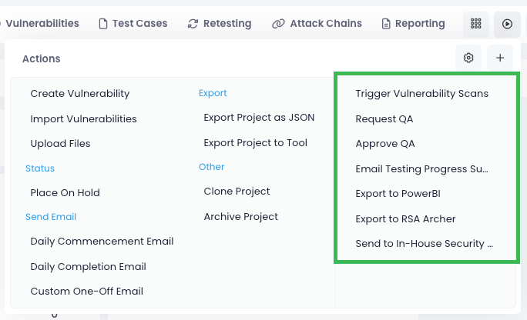Open the actions settings gear icon
Screen dimensions: 527x320
click(x=468, y=58)
